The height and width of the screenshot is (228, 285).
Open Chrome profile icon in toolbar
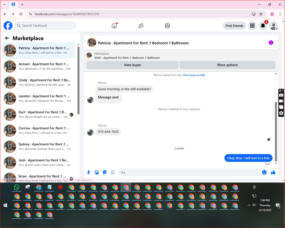click(272, 14)
